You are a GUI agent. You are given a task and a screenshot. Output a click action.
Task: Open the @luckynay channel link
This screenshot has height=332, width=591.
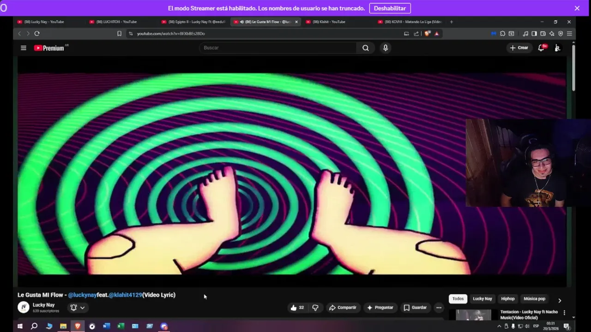(83, 295)
